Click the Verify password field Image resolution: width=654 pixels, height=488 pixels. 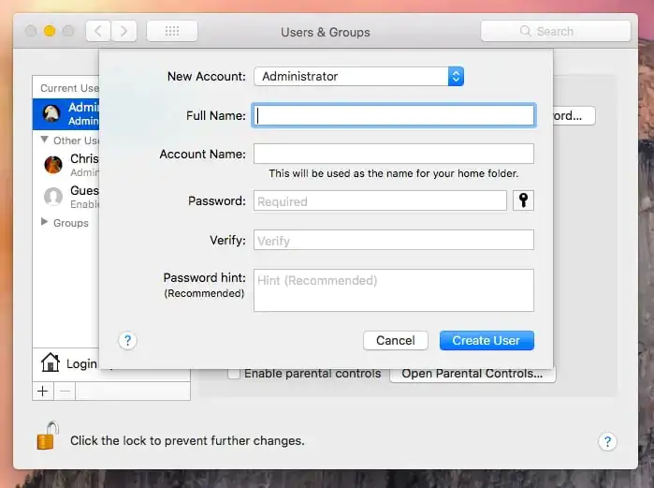click(394, 240)
